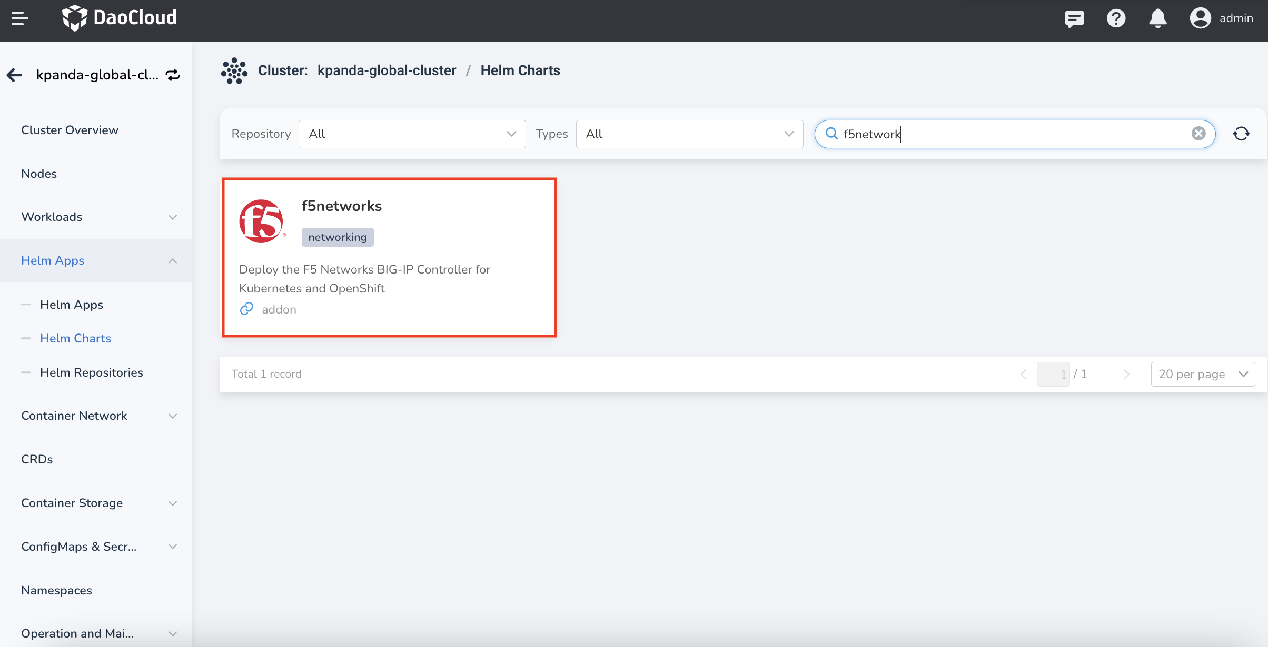1268x647 pixels.
Task: Click the page number input box
Action: coord(1053,374)
